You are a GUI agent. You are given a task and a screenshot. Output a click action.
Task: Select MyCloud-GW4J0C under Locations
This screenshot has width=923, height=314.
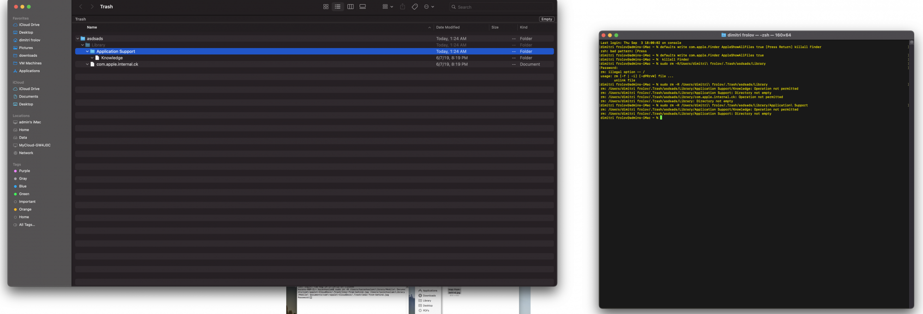coord(35,145)
